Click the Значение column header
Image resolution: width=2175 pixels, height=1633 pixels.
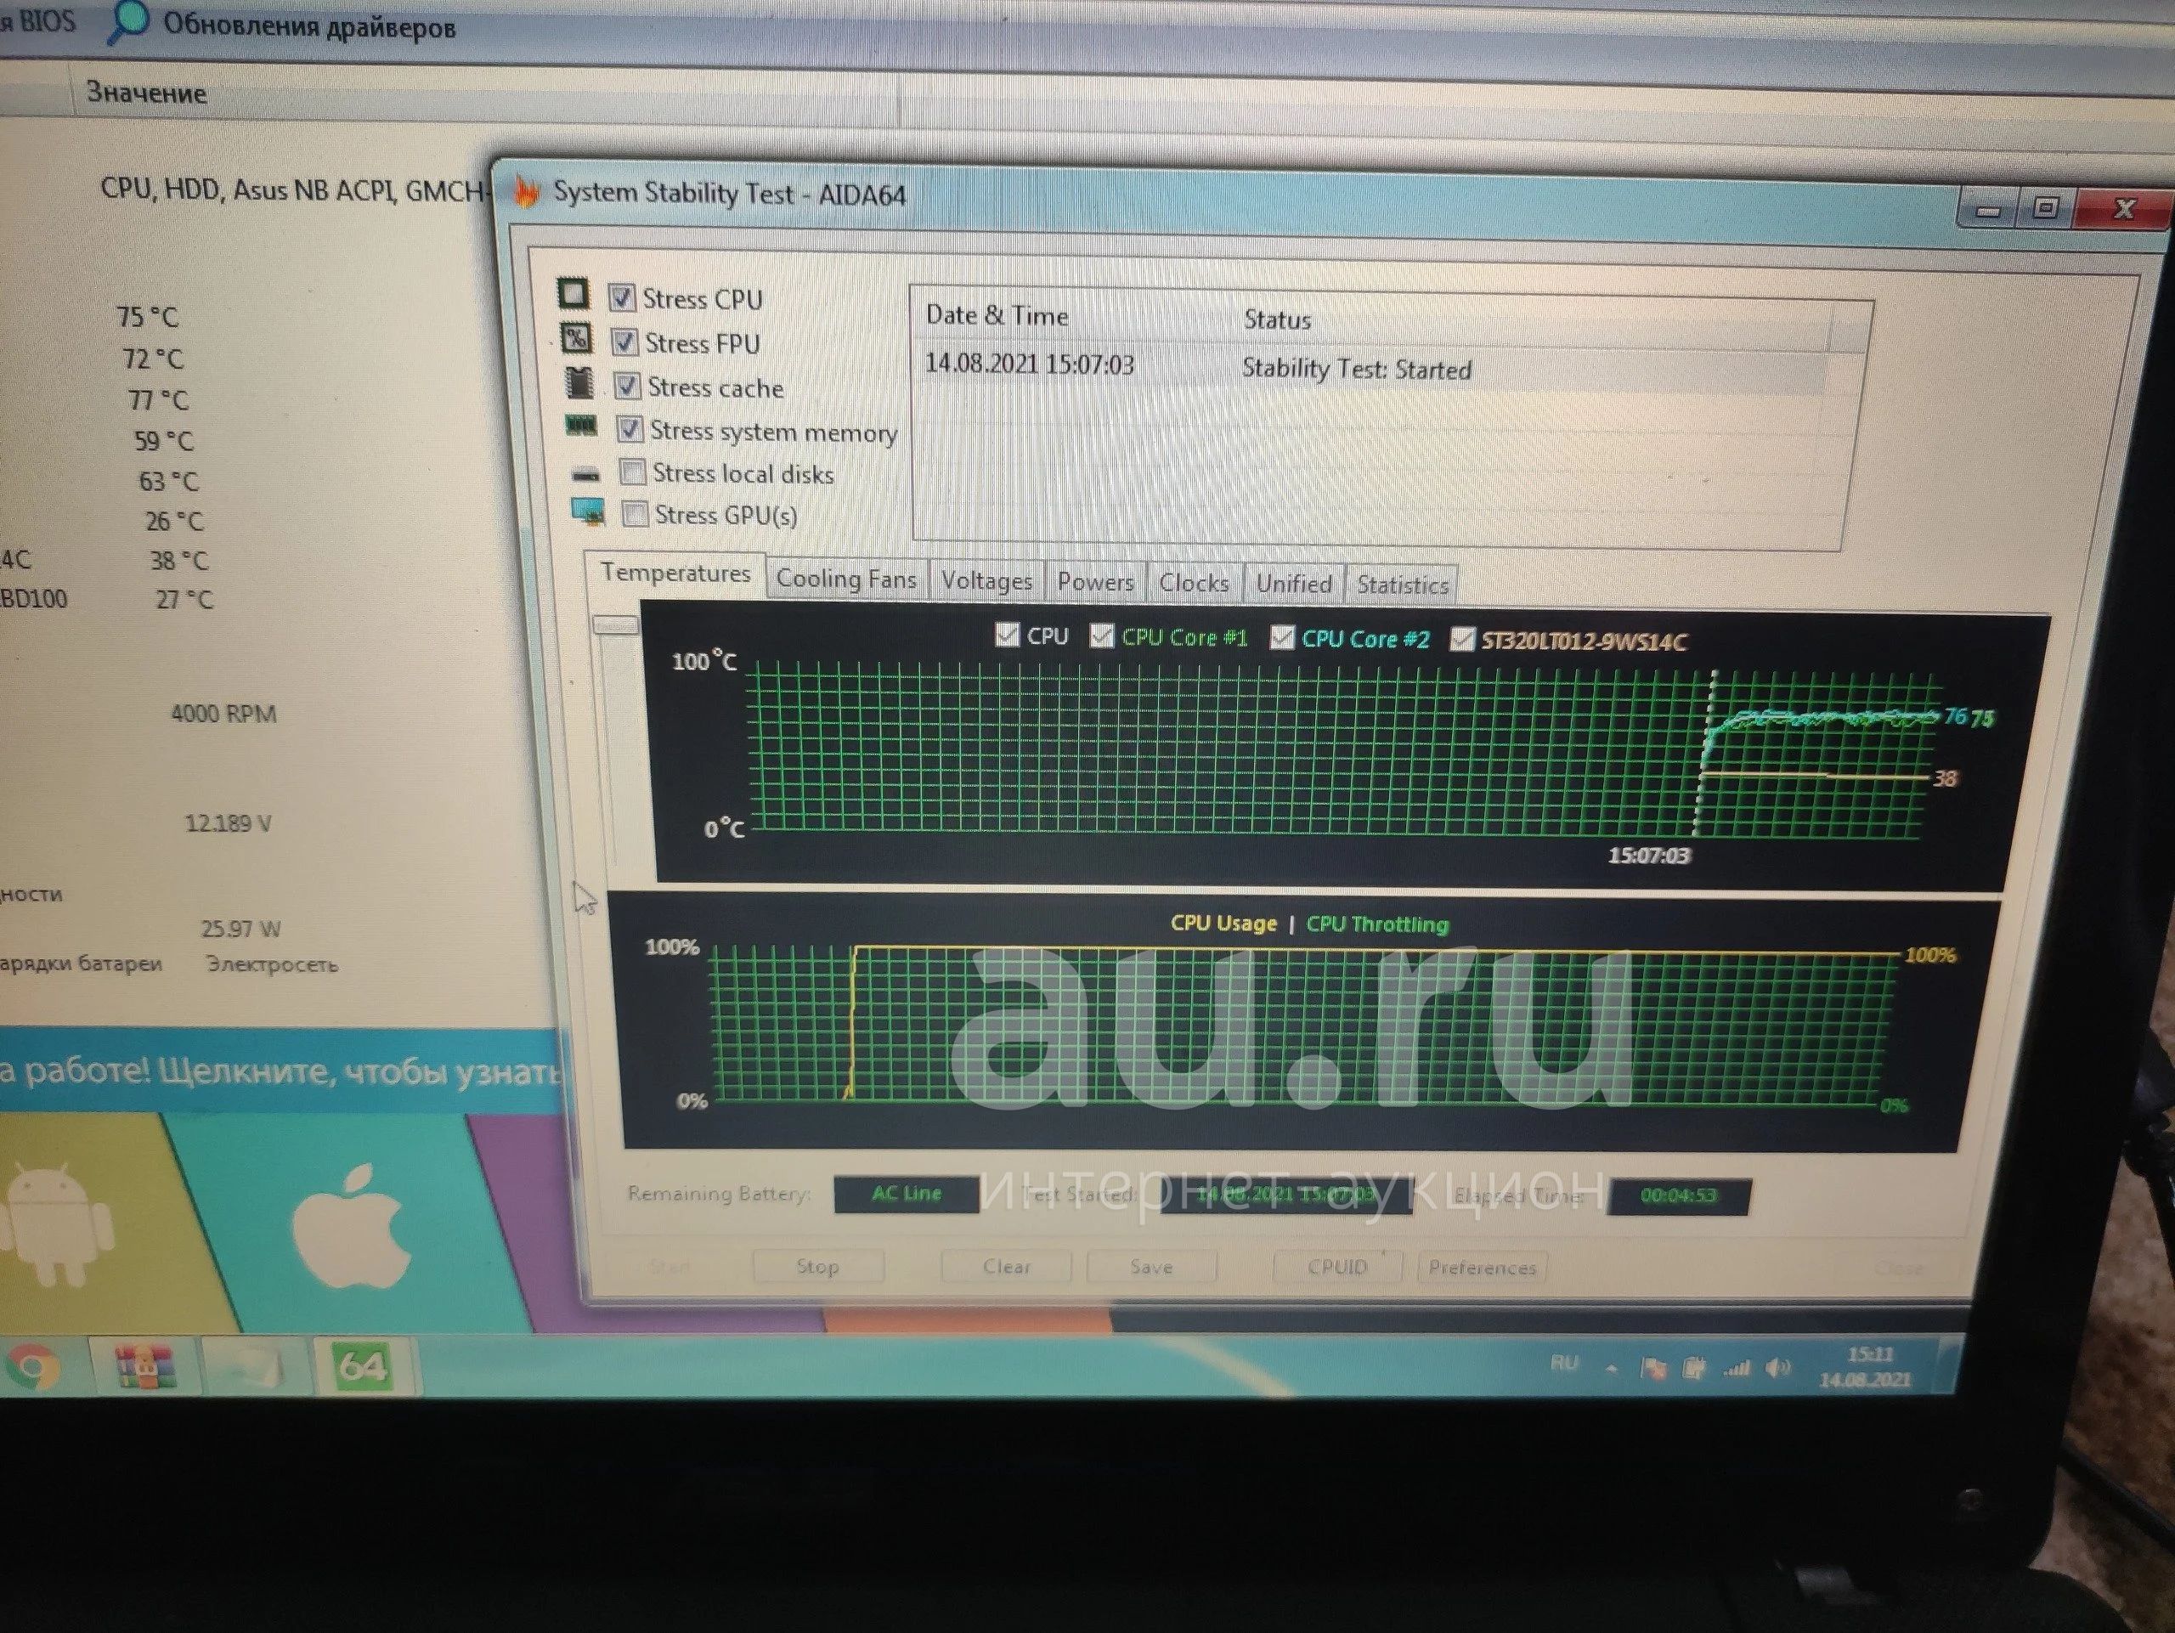pos(145,93)
